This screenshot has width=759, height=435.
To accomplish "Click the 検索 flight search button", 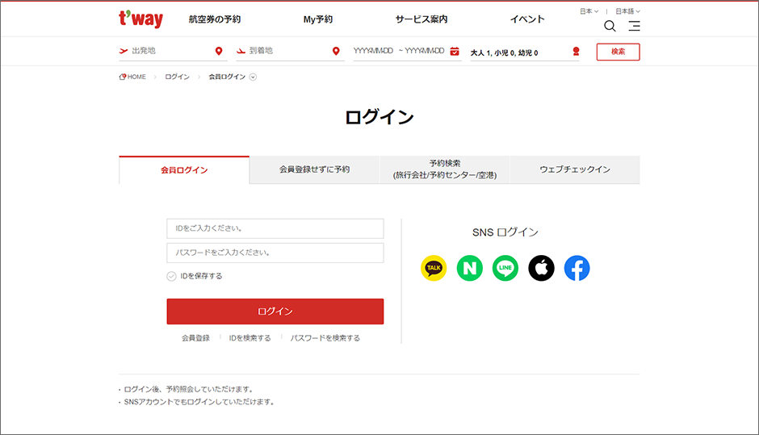I will (618, 52).
